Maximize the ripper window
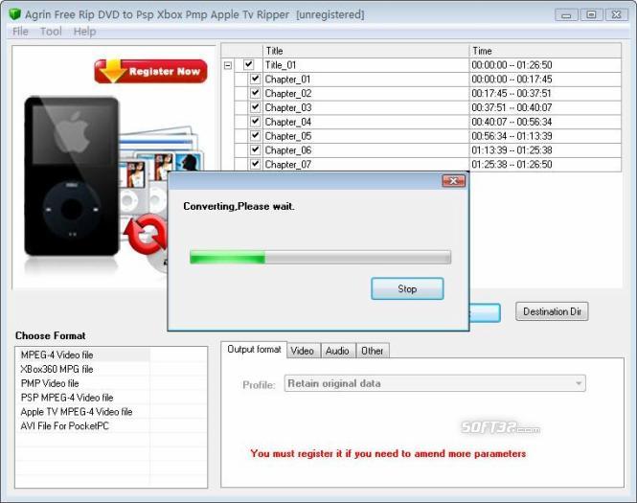This screenshot has height=503, width=637. [x=591, y=15]
